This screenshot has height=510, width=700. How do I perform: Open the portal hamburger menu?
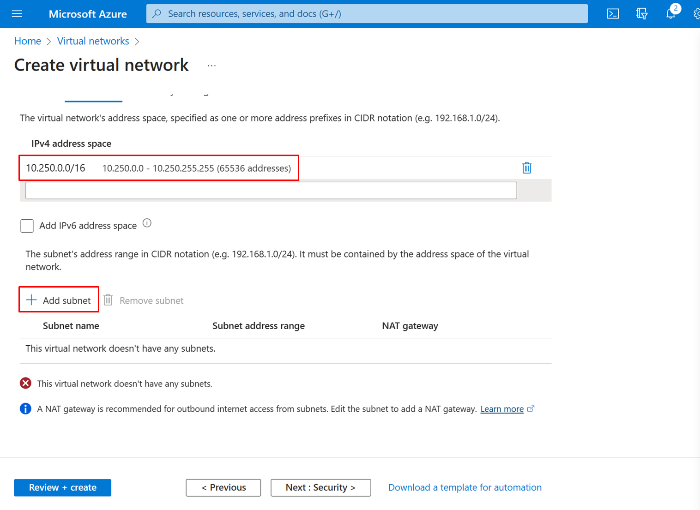[x=17, y=13]
